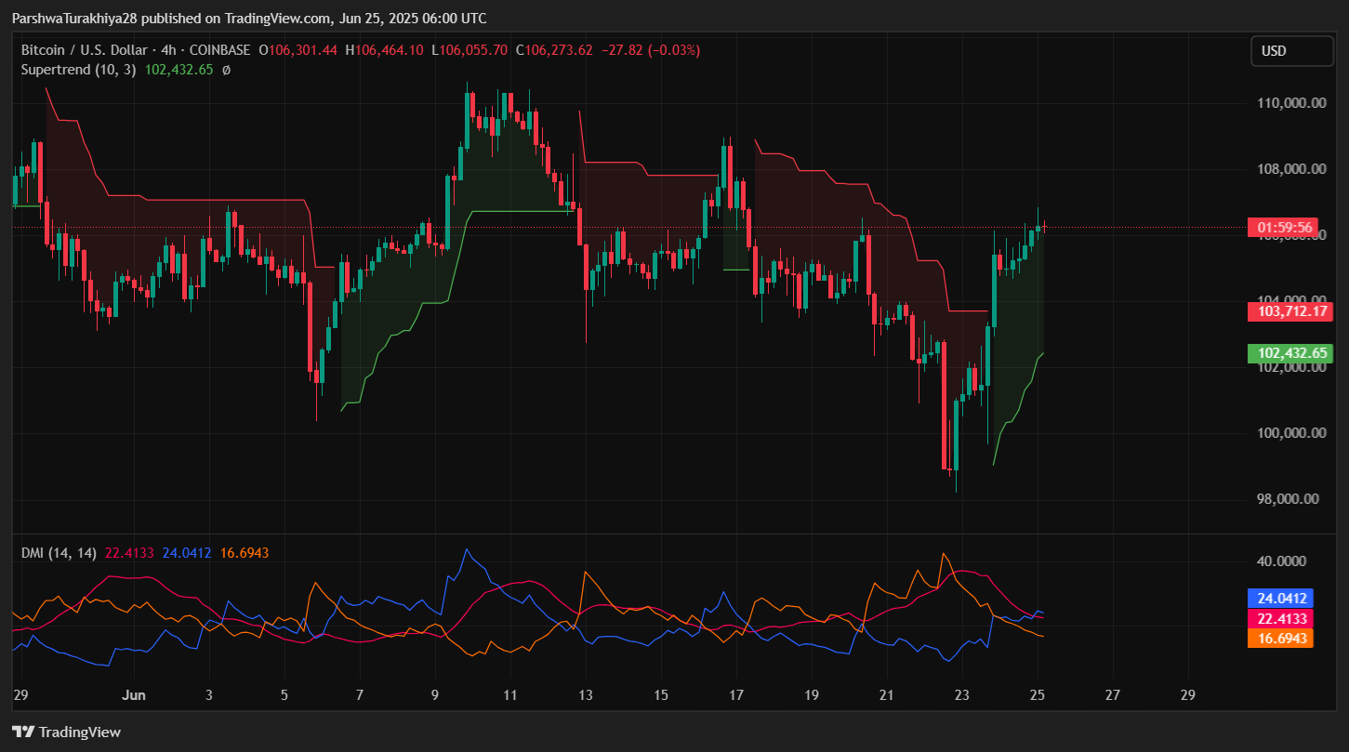Click the DMI legend value 22.4133

tap(130, 553)
